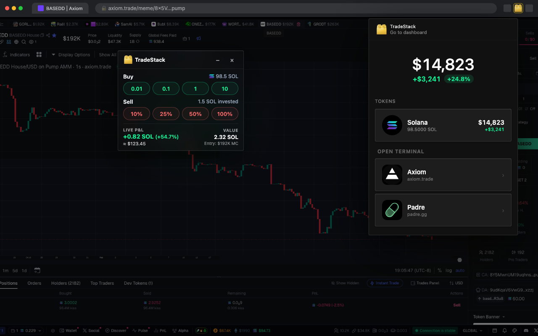Buy 0.01 SOL in TradeStack widget
538x336 pixels.
(137, 89)
